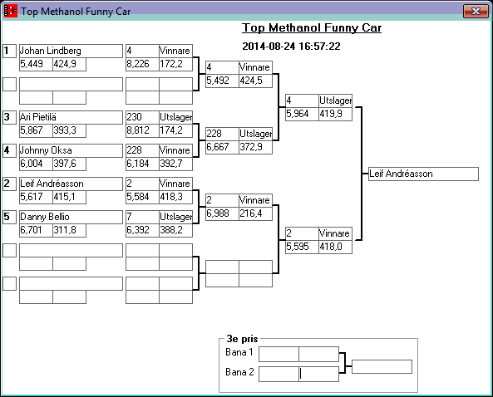493x397 pixels.
Task: Click the 2014-08-24 16:57:22 timestamp
Action: tap(291, 47)
